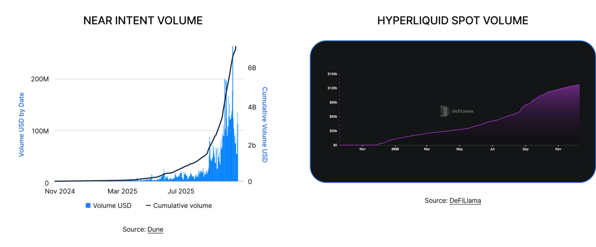
Task: Click the white marker atop the tallest bar
Action: [x=233, y=45]
